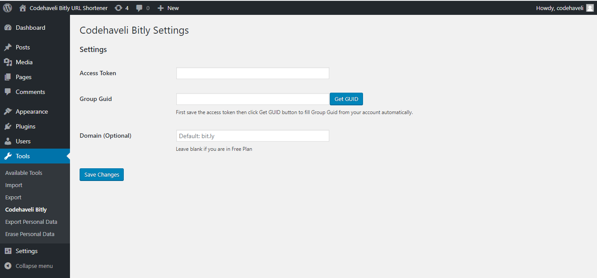597x278 pixels.
Task: Open the comments bubble icon in admin bar
Action: [140, 8]
